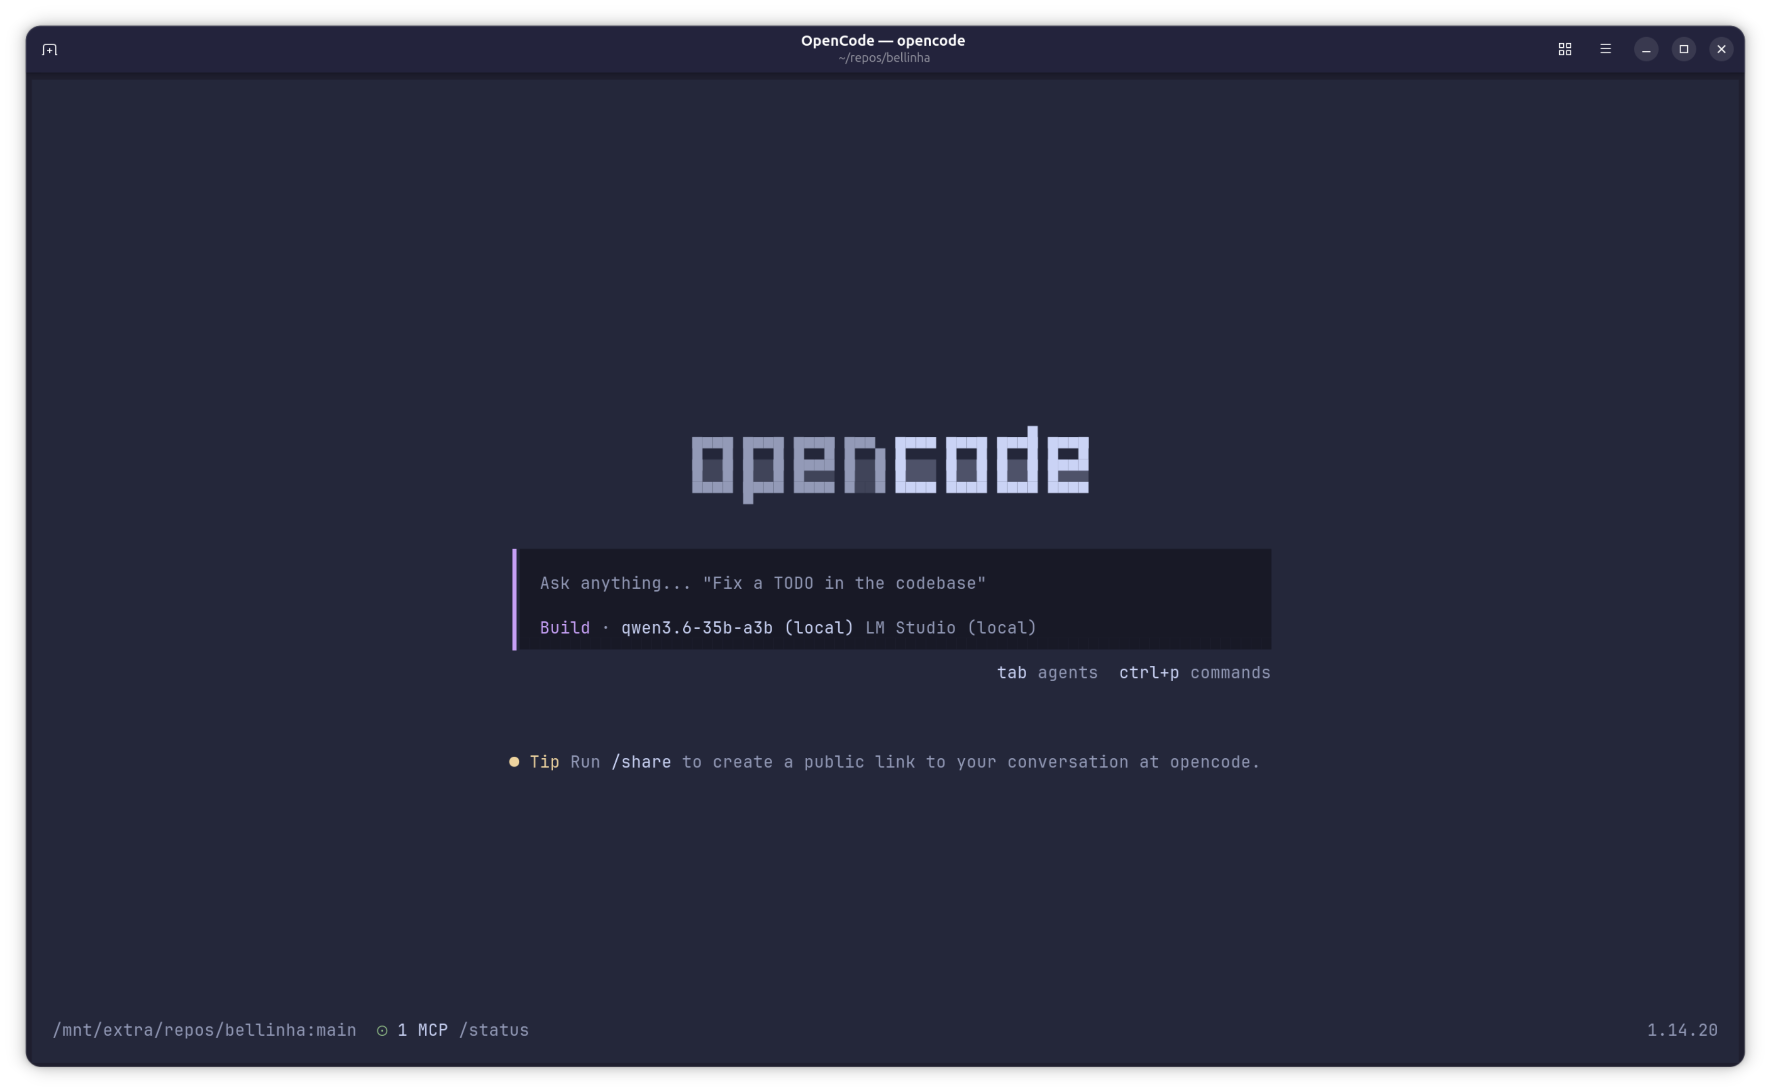Open the hamburger window menu
Viewport: 1770px width, 1092px height.
1605,49
